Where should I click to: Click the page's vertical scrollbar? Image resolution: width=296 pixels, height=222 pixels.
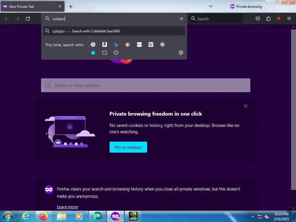click(x=293, y=110)
